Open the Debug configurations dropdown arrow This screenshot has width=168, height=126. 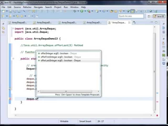tap(78, 11)
